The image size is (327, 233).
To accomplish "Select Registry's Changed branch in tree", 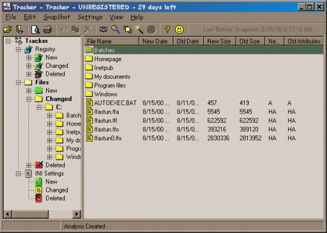I will click(x=57, y=65).
